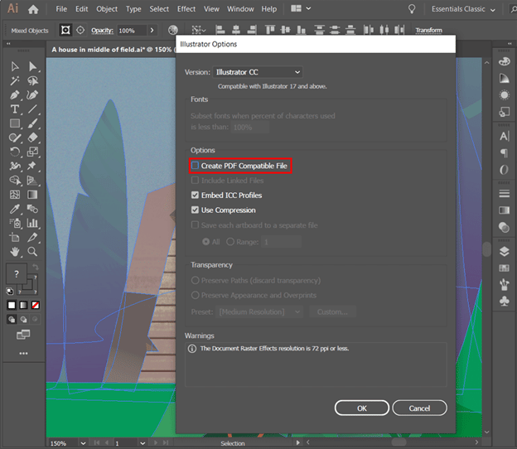Enable Create PDF Compatible File checkbox
This screenshot has height=449, width=517.
(195, 167)
